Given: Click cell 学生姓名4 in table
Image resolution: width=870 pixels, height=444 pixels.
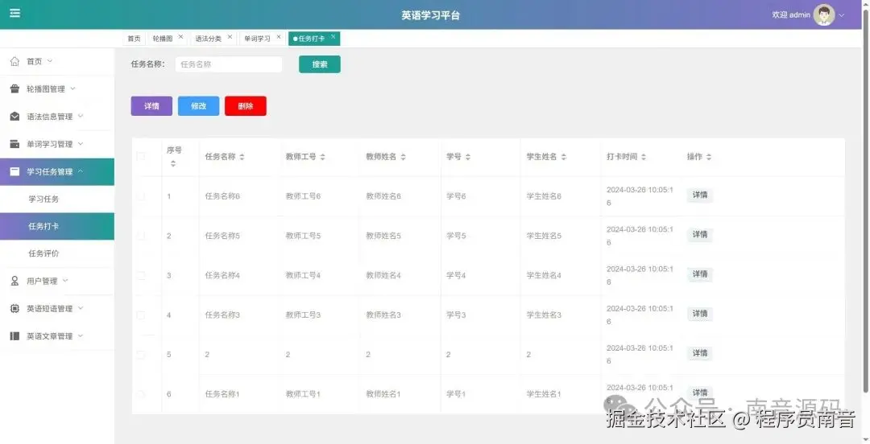Looking at the screenshot, I should [x=544, y=276].
